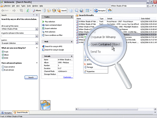
Task: Click the Customize link in Details
Action: click(x=68, y=77)
